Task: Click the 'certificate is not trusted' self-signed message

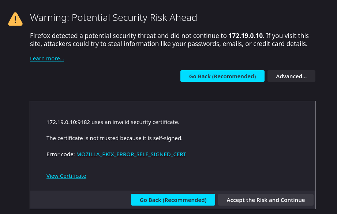Action: [114, 138]
